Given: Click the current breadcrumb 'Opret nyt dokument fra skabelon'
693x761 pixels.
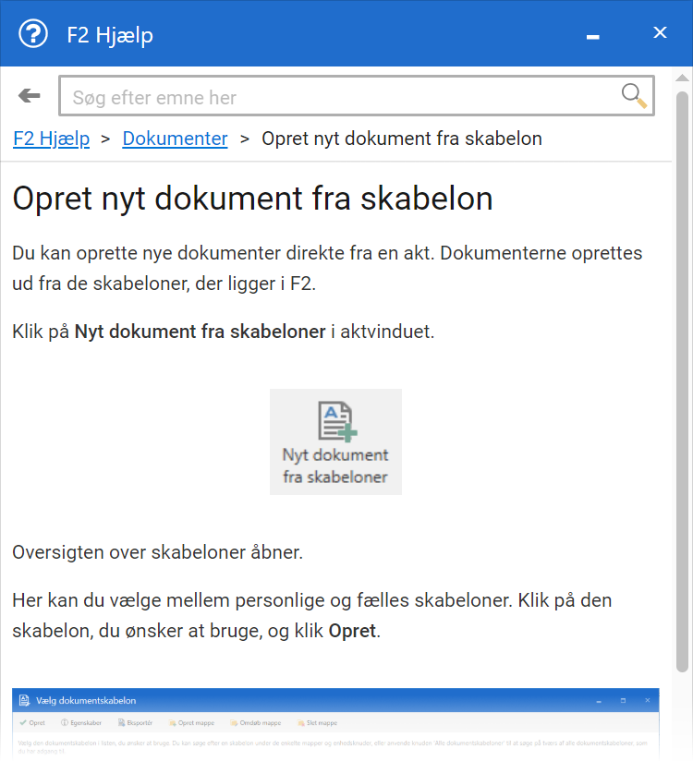Looking at the screenshot, I should [402, 139].
